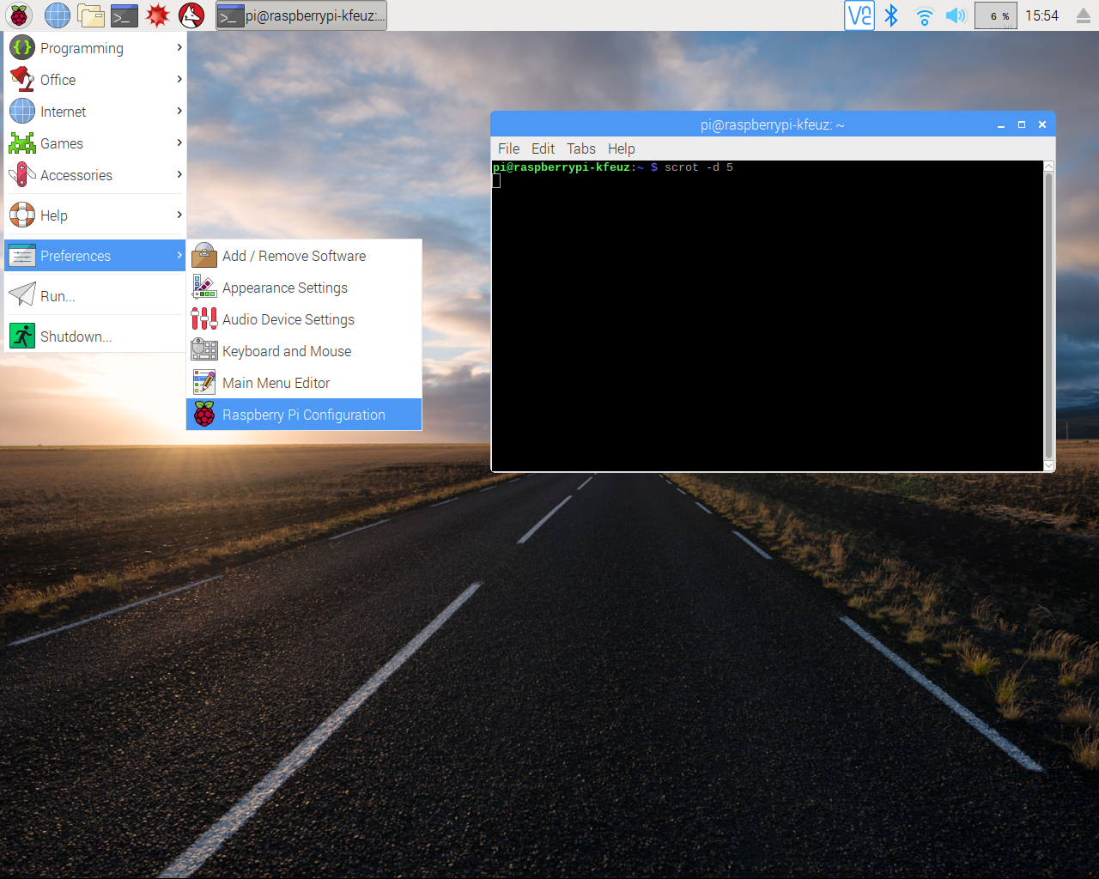Screen dimensions: 1099x879
Task: Click the Preferences submenu arrow
Action: click(179, 255)
